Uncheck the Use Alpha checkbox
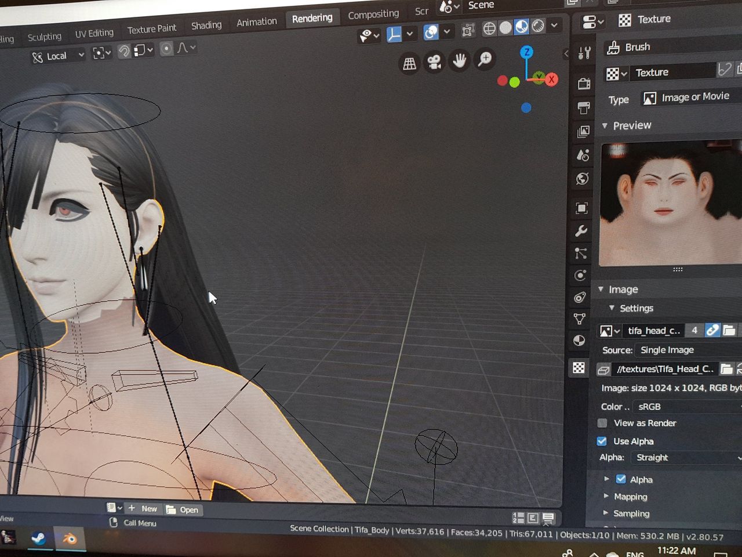Image resolution: width=742 pixels, height=557 pixels. coord(602,441)
